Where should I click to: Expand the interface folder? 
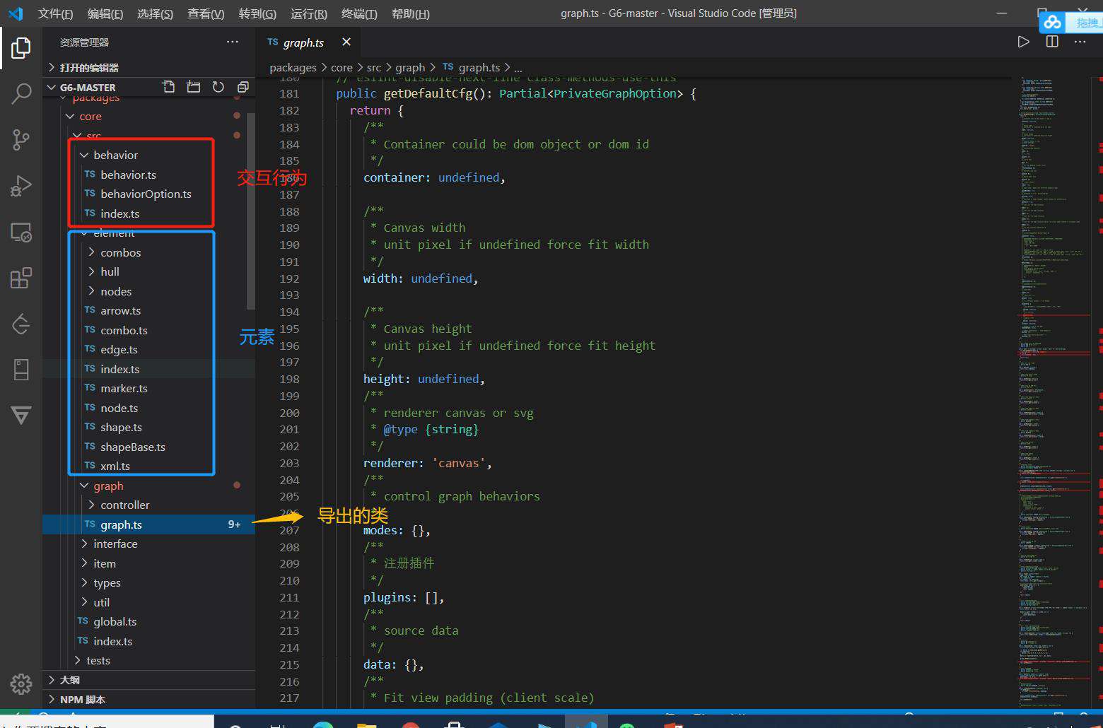(148, 544)
